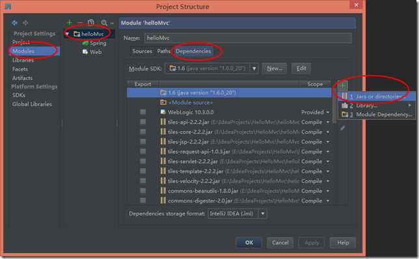
Task: Choose Jars or directories menu entry
Action: click(x=377, y=97)
